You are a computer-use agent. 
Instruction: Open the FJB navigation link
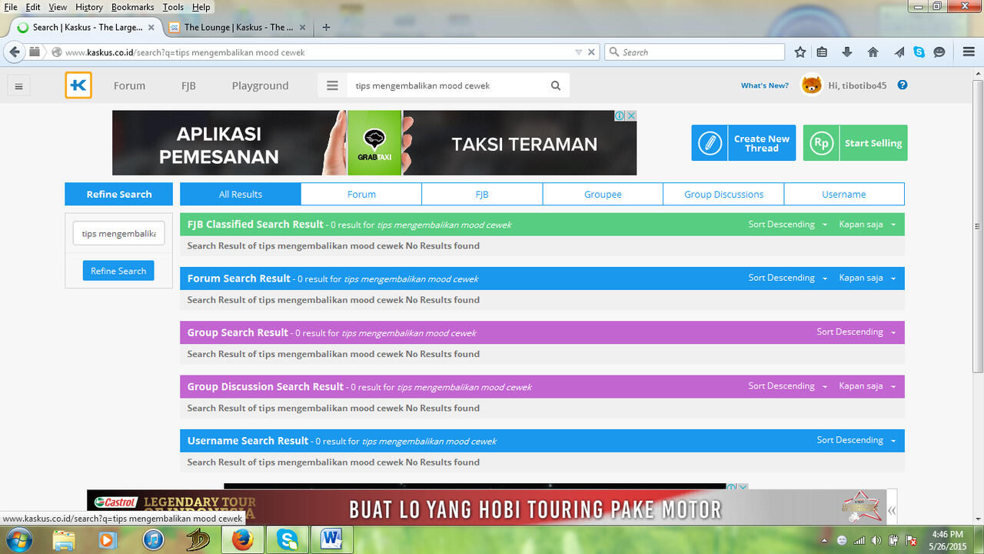pyautogui.click(x=188, y=85)
